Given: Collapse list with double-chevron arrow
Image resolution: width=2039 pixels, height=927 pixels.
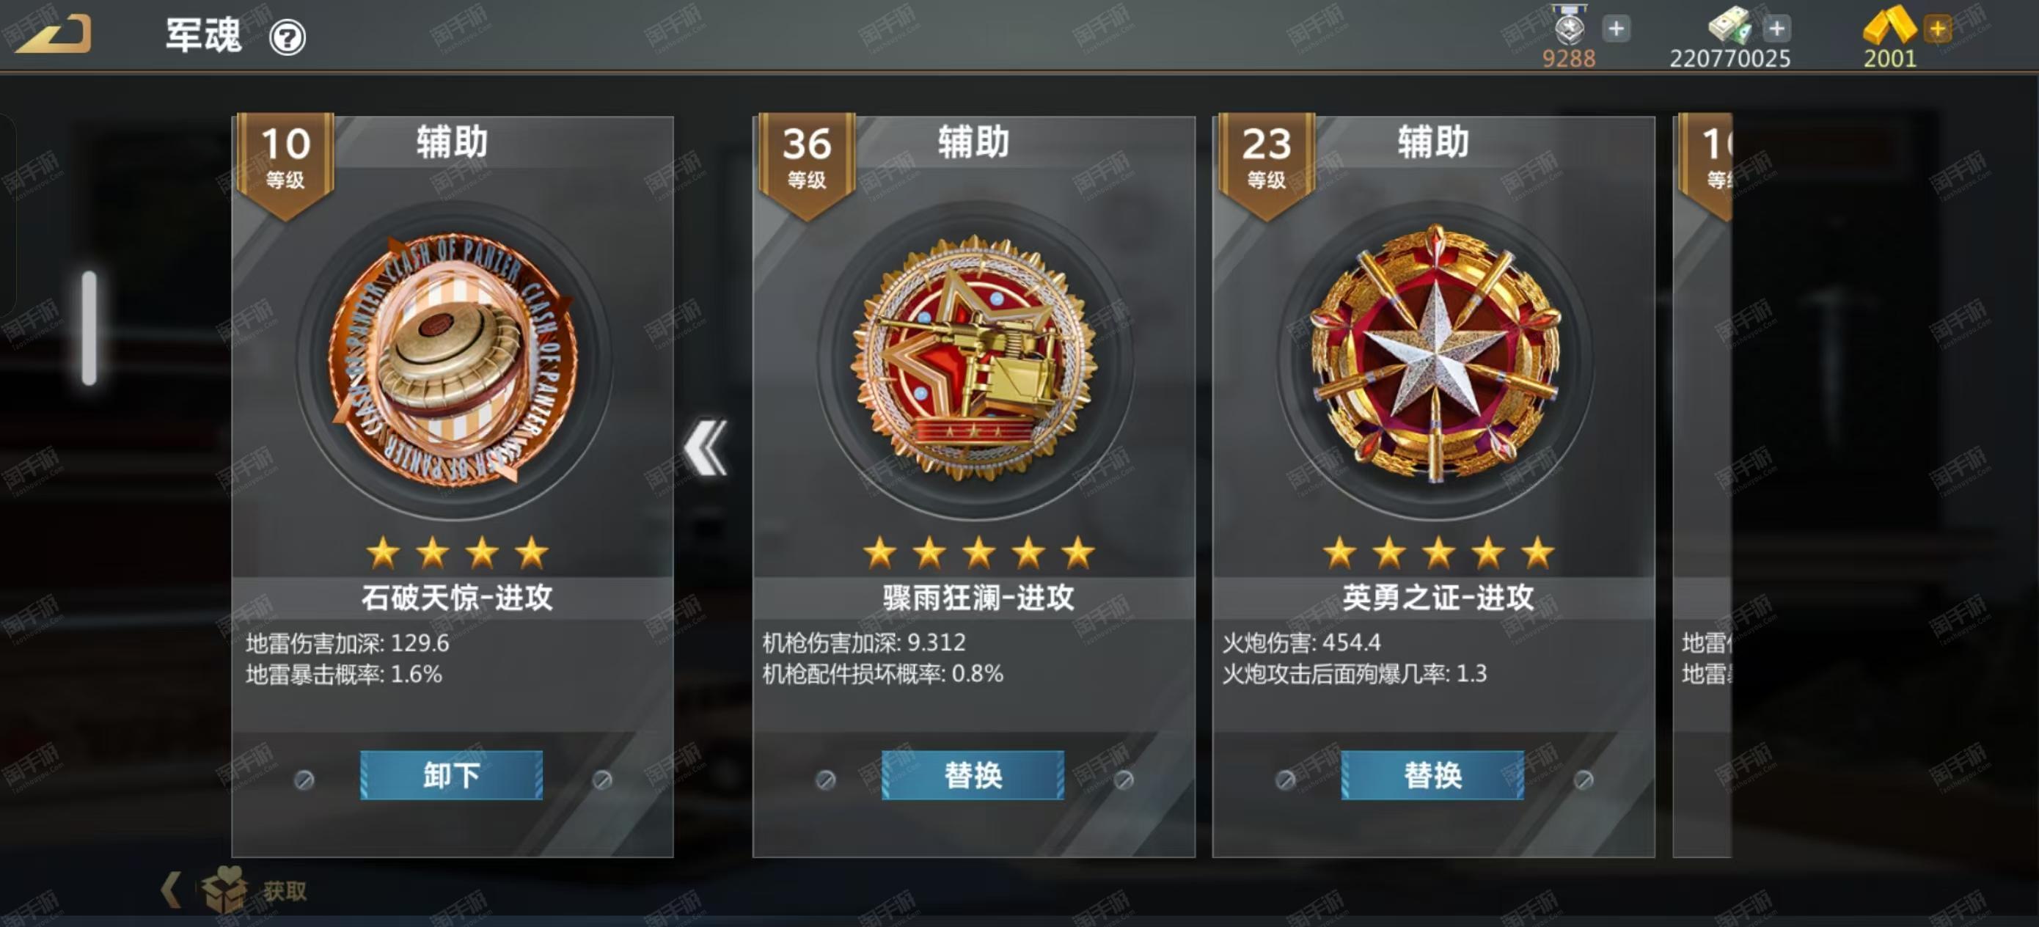Looking at the screenshot, I should click(706, 447).
